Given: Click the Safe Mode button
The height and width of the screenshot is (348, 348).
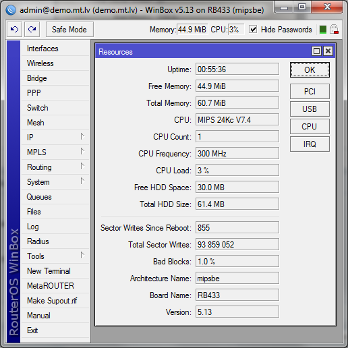Looking at the screenshot, I should pyautogui.click(x=69, y=30).
